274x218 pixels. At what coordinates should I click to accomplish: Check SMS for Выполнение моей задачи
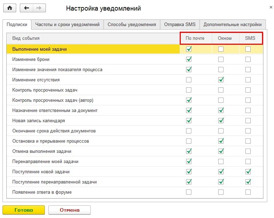[x=248, y=49]
